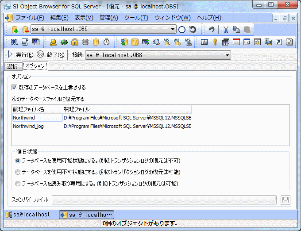301x231 pixels.
Task: Select the database read-only radio option
Action: point(18,184)
